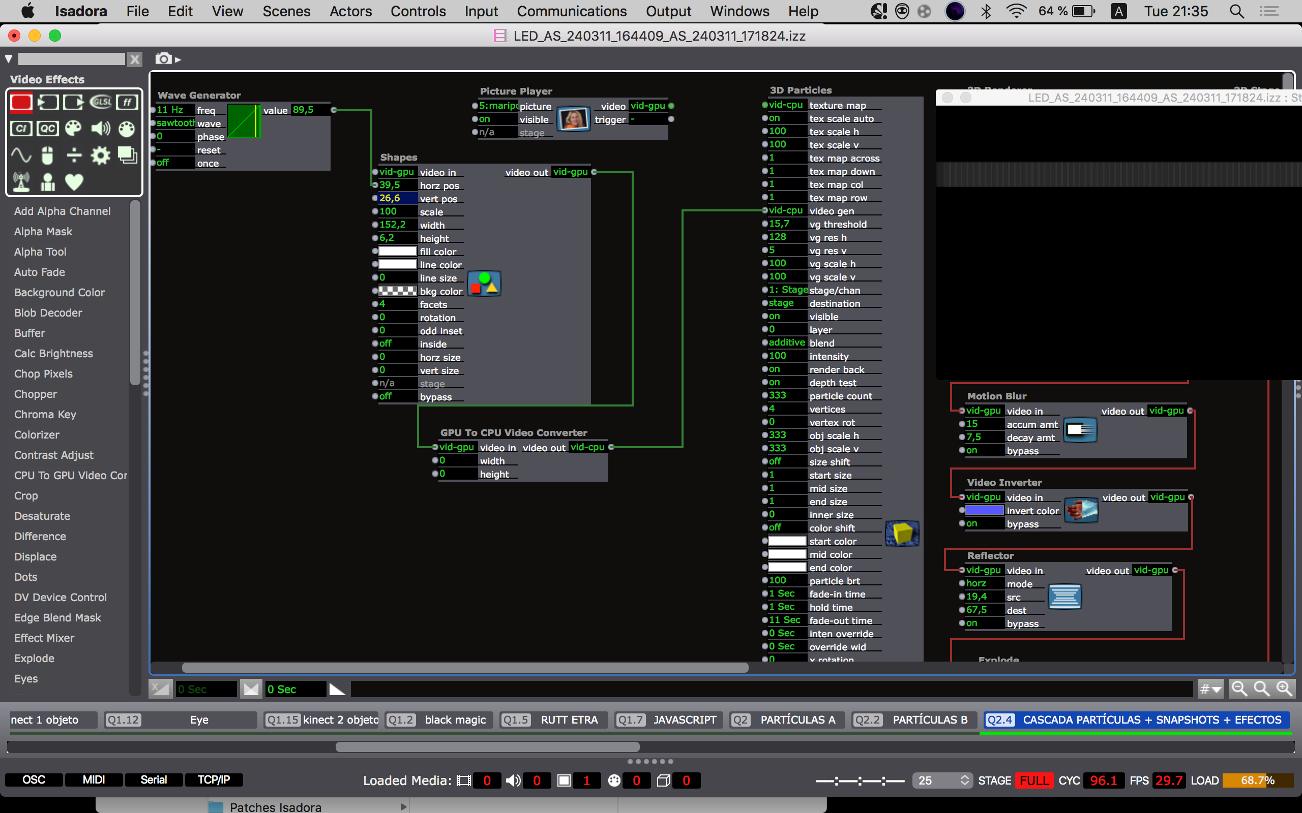1302x813 pixels.
Task: Toggle Wave Generator once value off
Action: click(x=175, y=163)
